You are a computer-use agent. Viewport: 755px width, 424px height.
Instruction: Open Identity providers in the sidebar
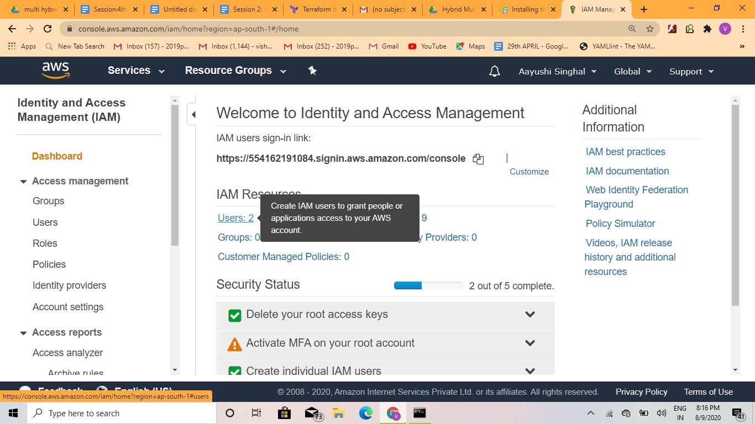(x=69, y=285)
